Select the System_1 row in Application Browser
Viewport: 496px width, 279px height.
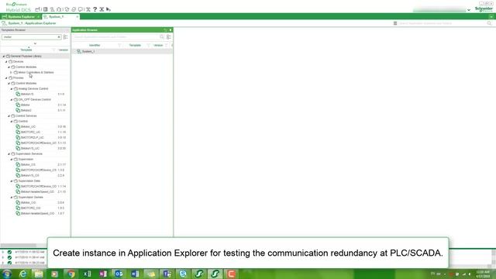(x=122, y=51)
